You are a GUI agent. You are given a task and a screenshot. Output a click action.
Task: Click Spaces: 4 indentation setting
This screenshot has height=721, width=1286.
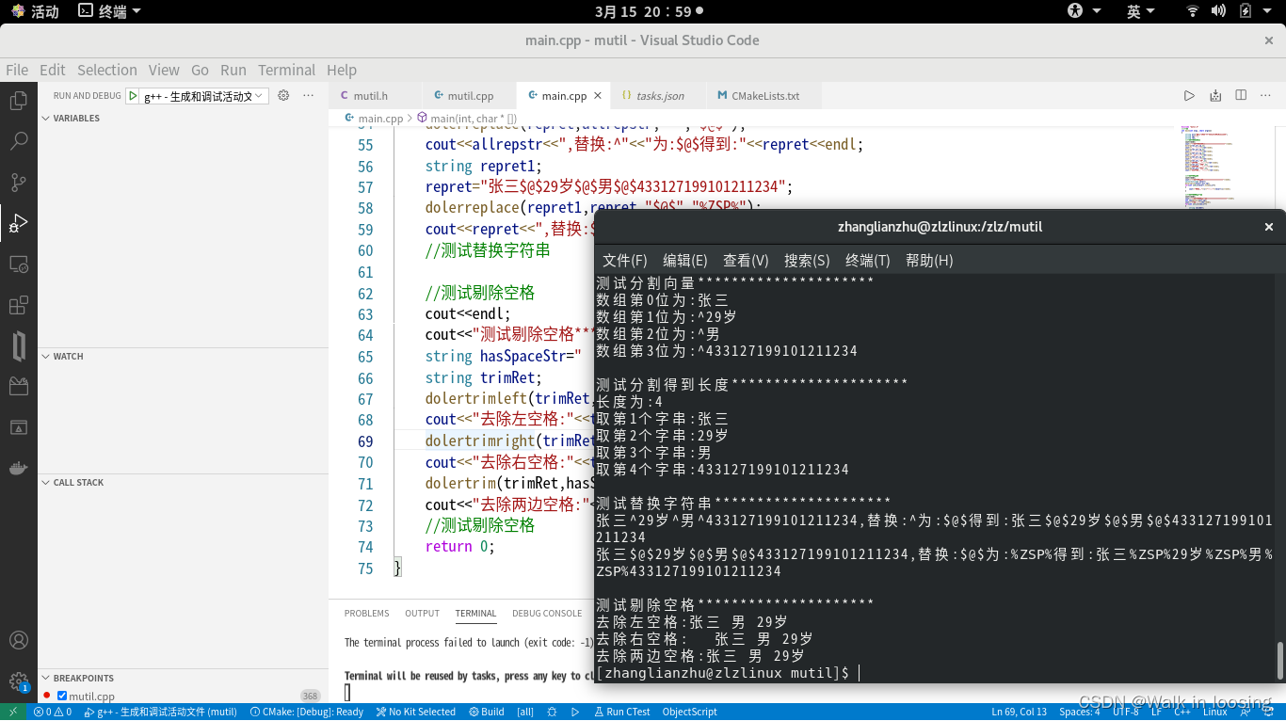pos(1079,713)
